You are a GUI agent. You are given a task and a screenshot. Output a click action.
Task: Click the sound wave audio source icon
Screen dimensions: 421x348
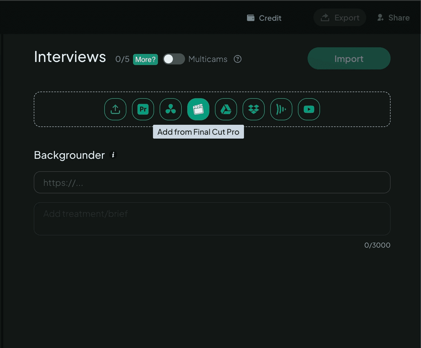click(x=281, y=109)
